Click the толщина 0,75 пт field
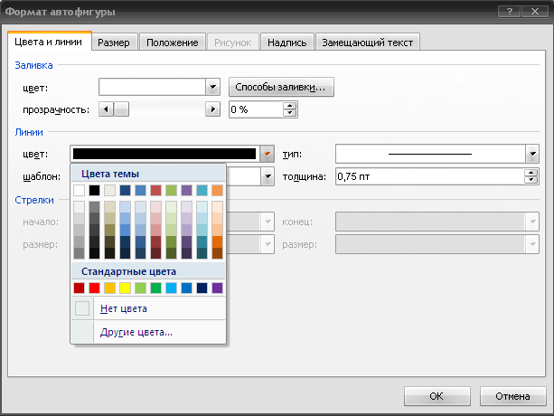The image size is (554, 416). click(x=429, y=176)
